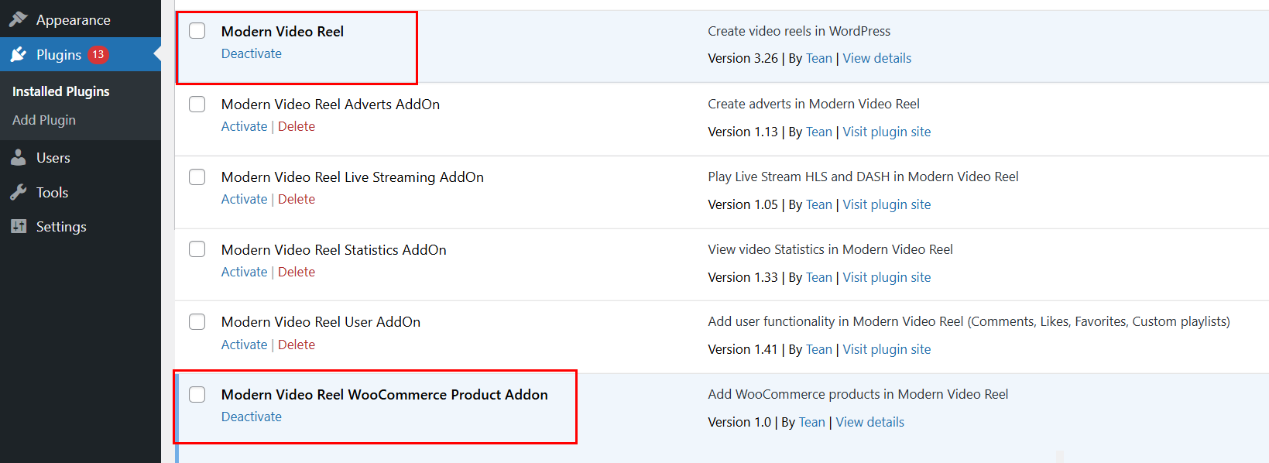Activate the Modern Video Reel Adverts AddOn

244,126
